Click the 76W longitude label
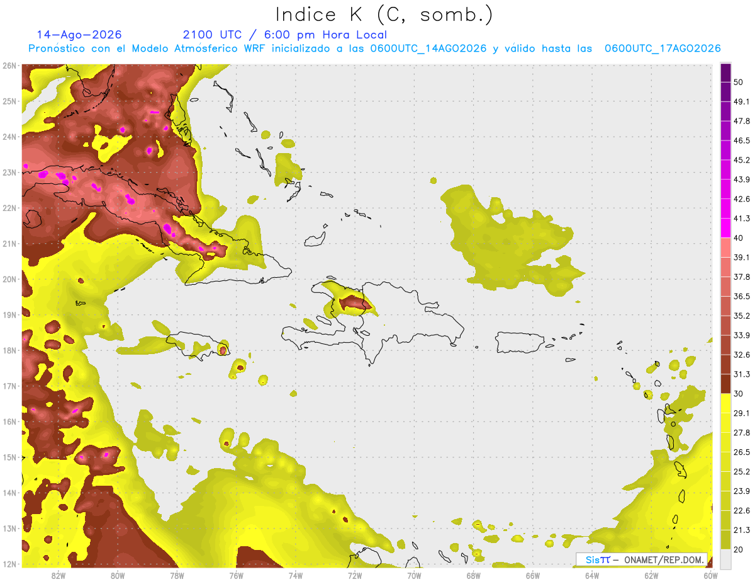This screenshot has height=584, width=755. point(237,575)
